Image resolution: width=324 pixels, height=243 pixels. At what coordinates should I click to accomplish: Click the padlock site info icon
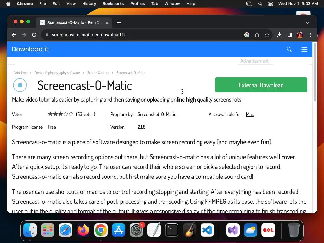47,35
